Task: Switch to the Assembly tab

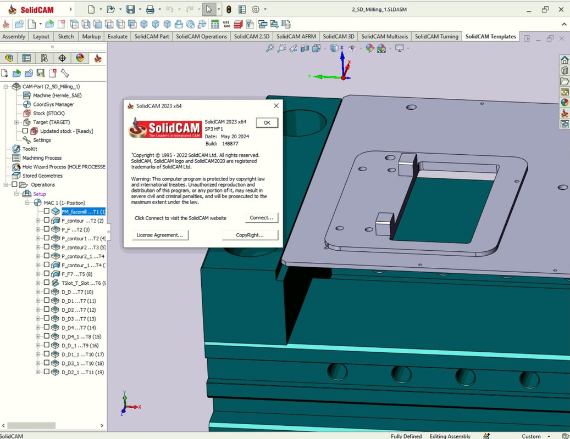Action: (14, 36)
